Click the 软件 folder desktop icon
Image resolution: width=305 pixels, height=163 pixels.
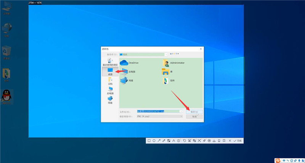6,75
